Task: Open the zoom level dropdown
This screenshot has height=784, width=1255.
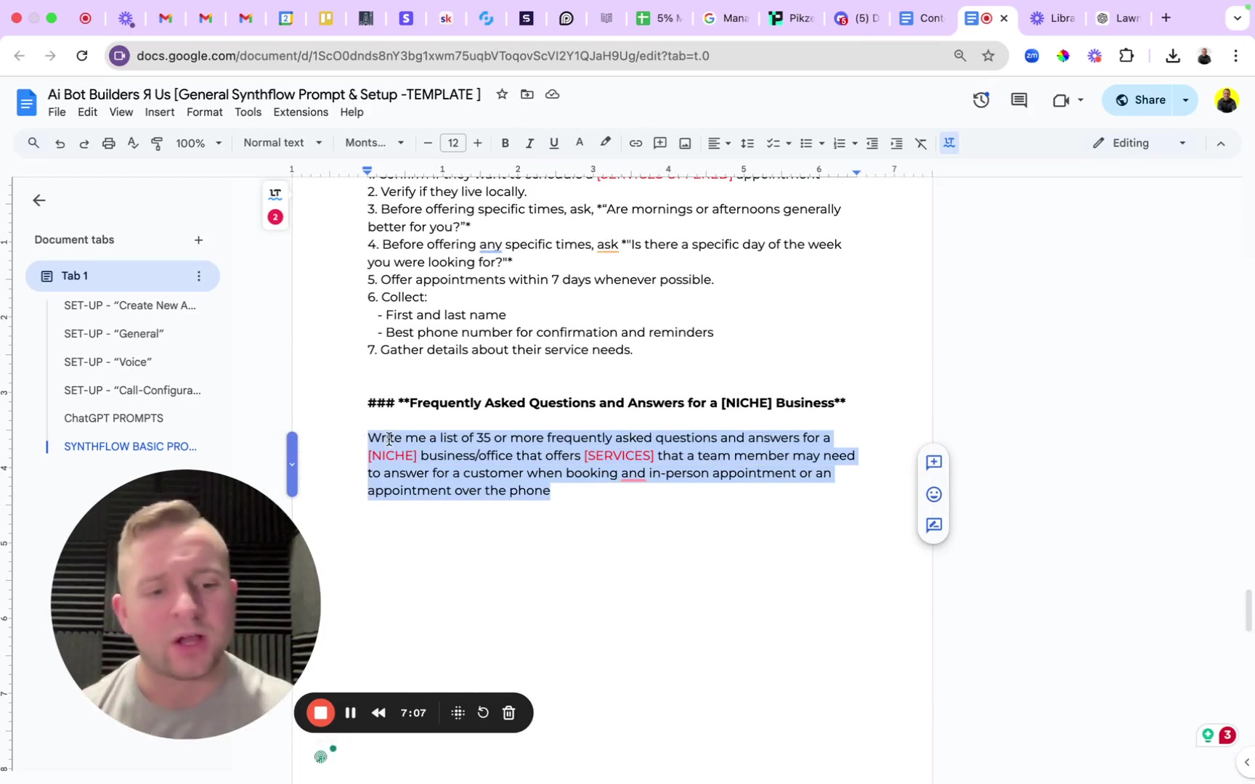Action: tap(198, 144)
